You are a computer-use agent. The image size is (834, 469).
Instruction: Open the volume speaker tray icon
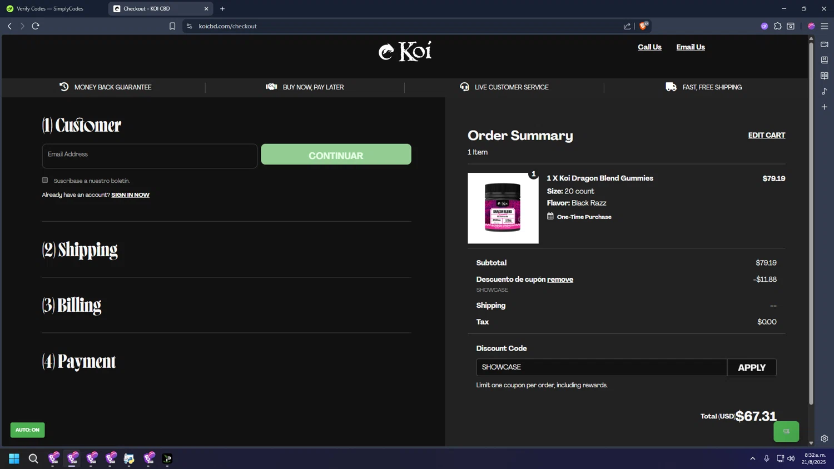point(791,458)
